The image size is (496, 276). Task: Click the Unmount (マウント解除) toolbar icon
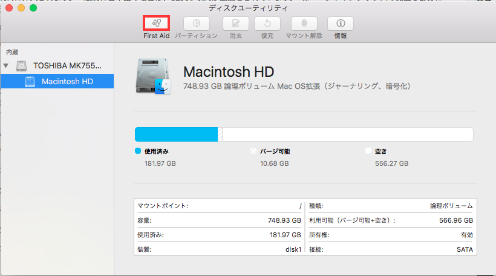(x=304, y=23)
